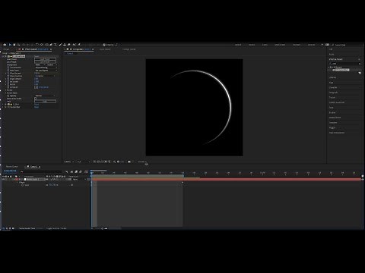This screenshot has height=273, width=365.
Task: Toggle frame blending icon in timeline header
Action: [x=76, y=172]
